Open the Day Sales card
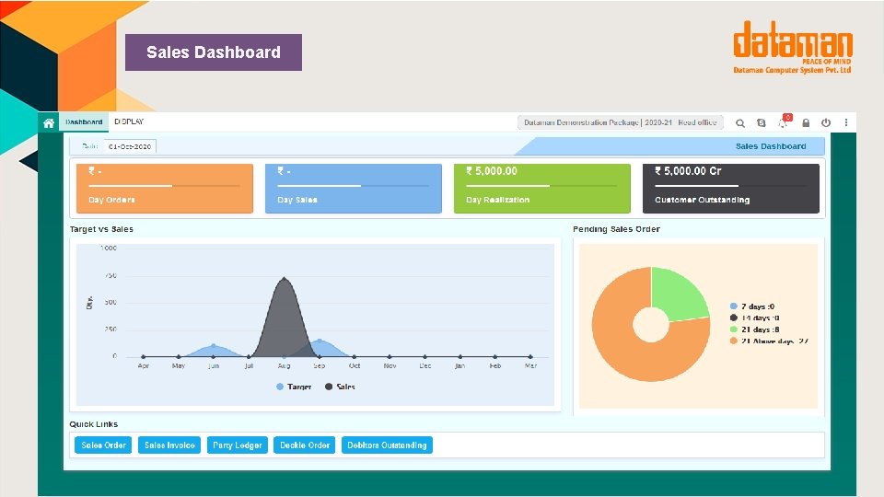This screenshot has width=884, height=497. [354, 188]
